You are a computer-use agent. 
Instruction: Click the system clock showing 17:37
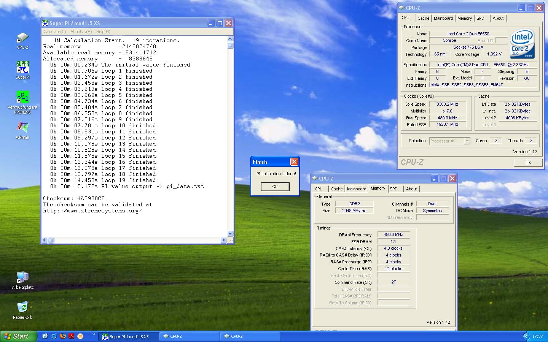coord(537,337)
